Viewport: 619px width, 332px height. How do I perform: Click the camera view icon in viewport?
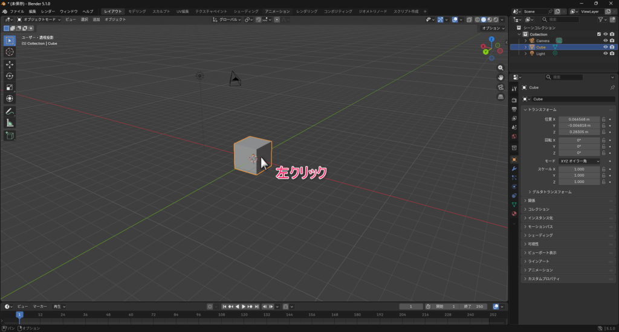pyautogui.click(x=501, y=87)
